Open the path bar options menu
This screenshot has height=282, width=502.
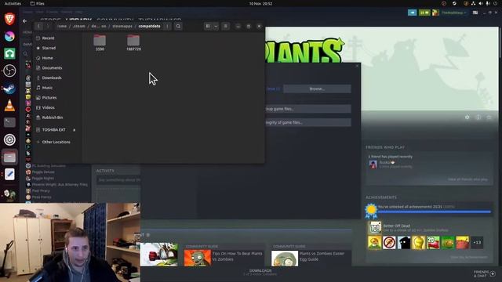tap(167, 26)
